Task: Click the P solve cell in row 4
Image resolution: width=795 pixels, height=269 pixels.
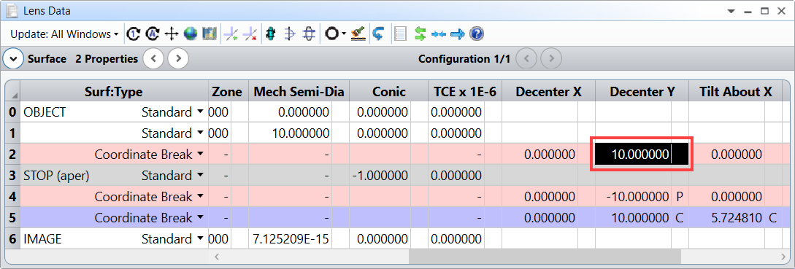Action: (x=680, y=197)
